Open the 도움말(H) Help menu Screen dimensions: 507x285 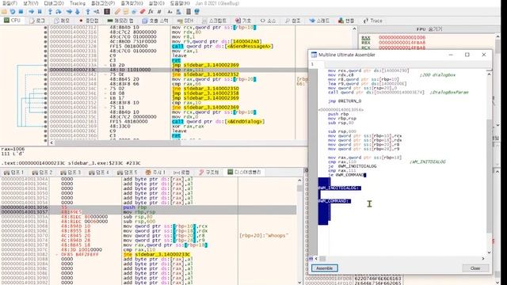click(180, 3)
